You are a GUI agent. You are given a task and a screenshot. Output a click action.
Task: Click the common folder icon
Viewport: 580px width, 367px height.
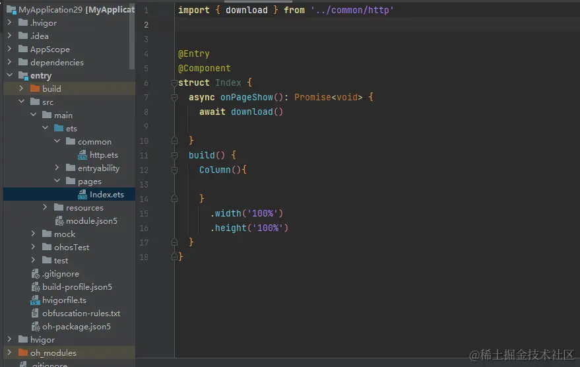click(71, 141)
